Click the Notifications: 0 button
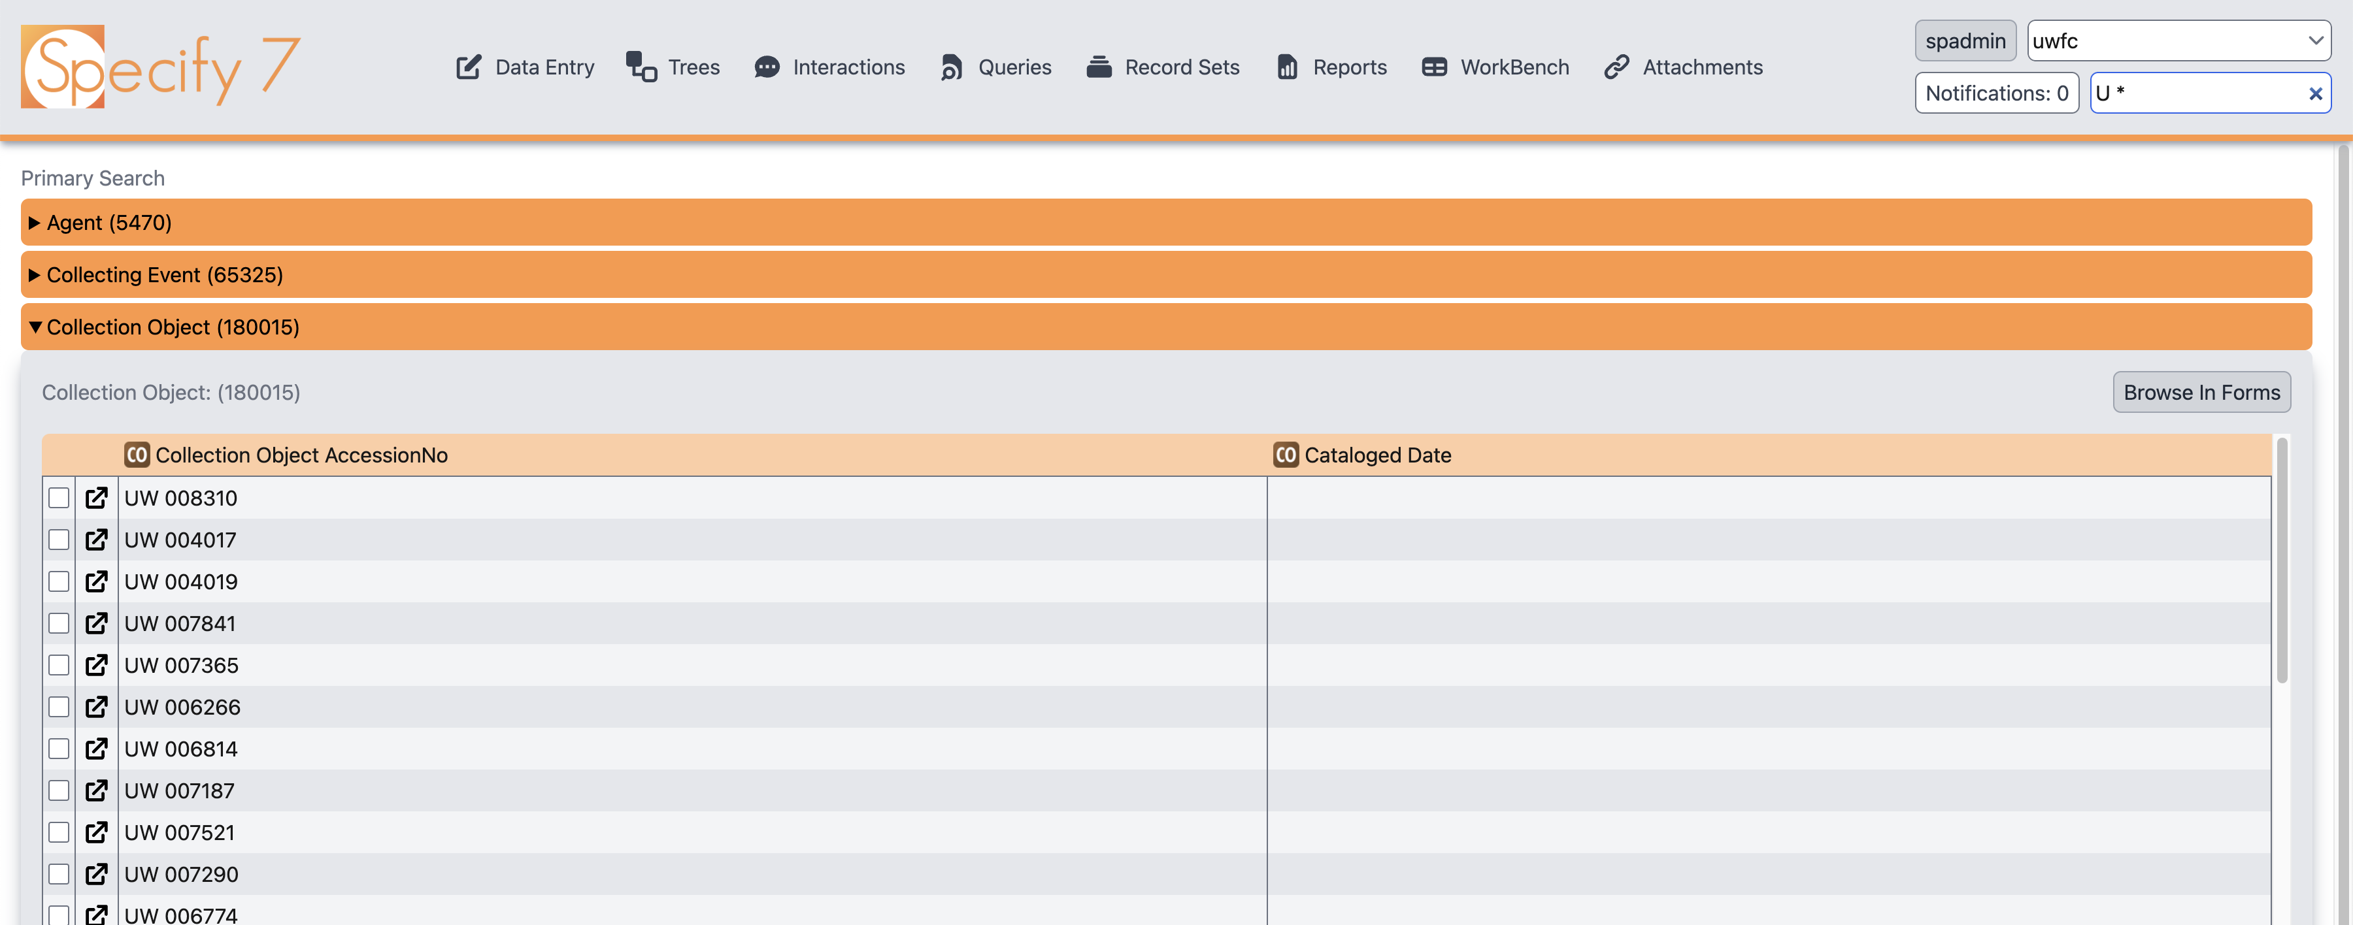This screenshot has width=2353, height=925. tap(1996, 93)
